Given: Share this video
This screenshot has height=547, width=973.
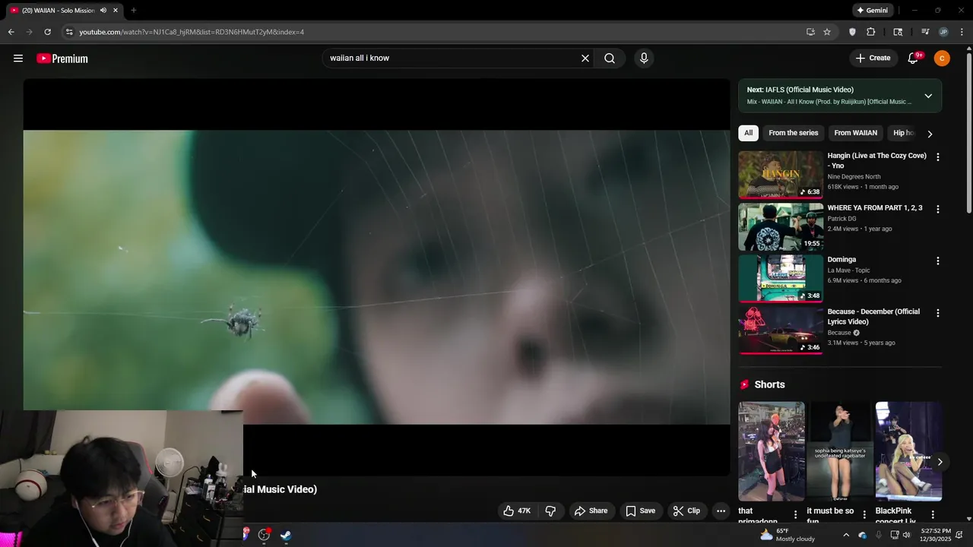Looking at the screenshot, I should [591, 511].
